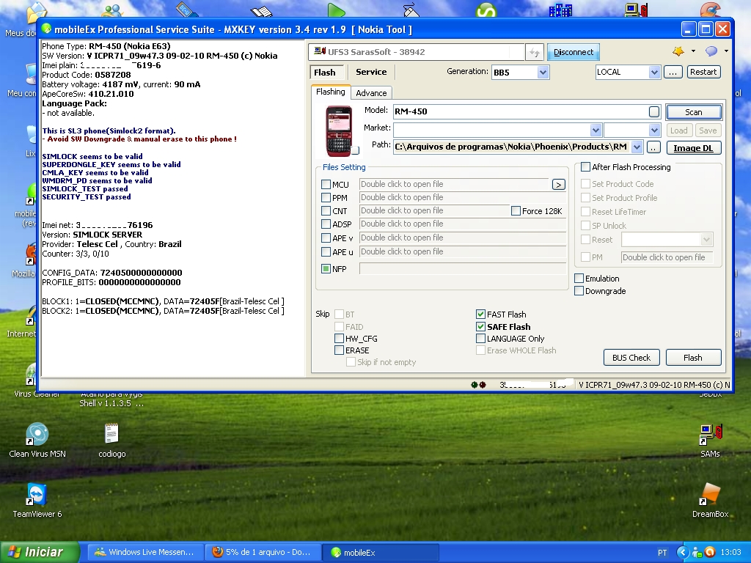Check the LANGUAGE Only option
Screen dimensions: 751x563
click(480, 339)
